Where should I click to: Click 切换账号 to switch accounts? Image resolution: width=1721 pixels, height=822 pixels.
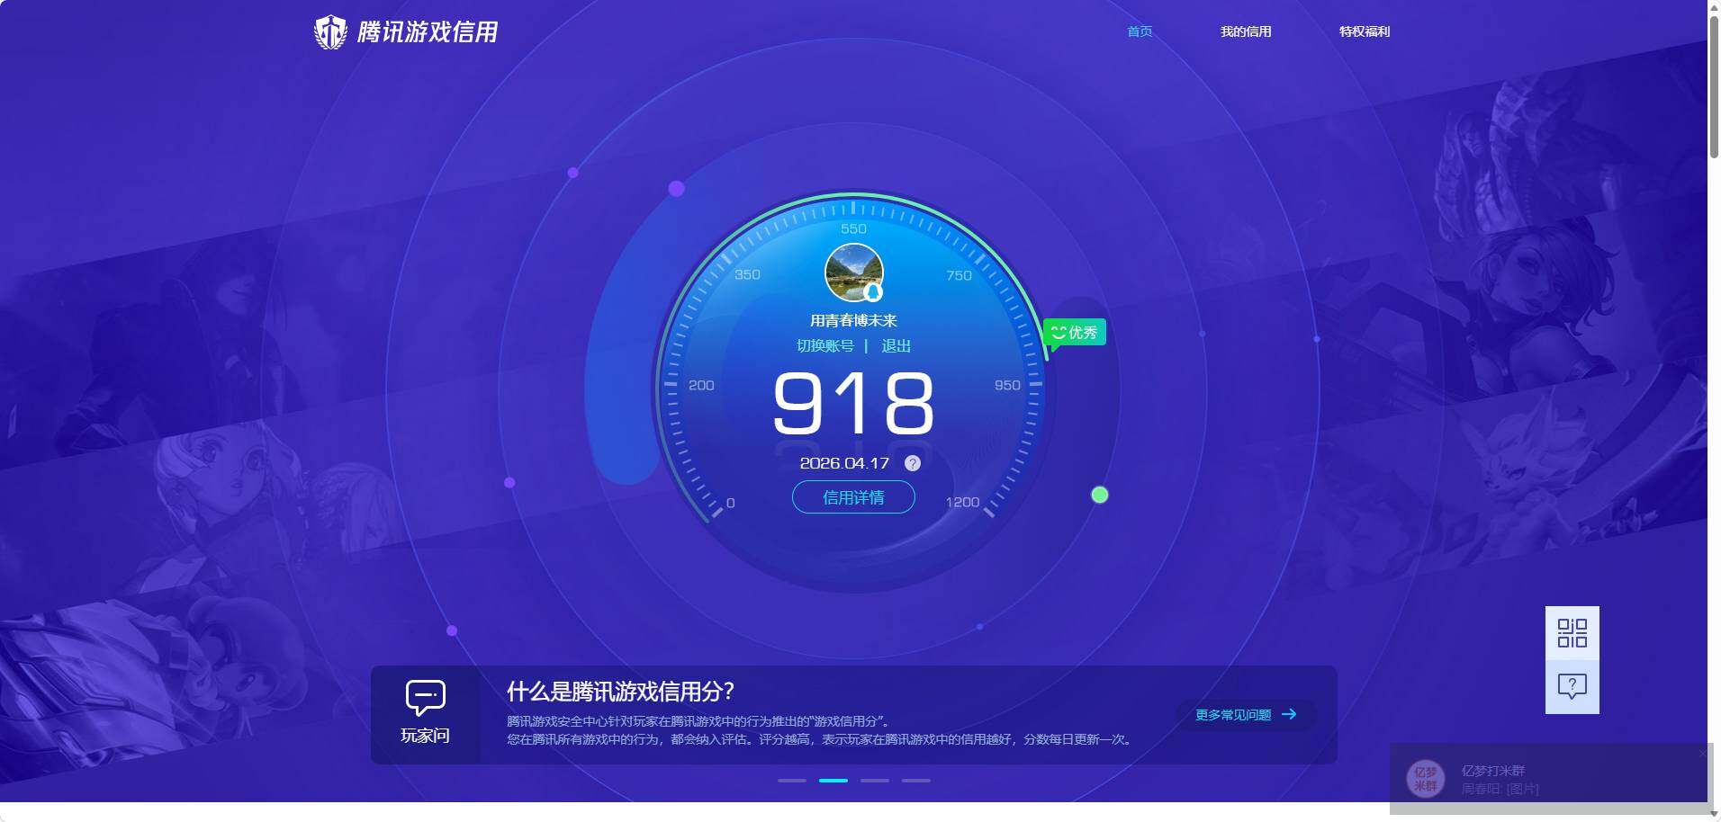click(825, 345)
